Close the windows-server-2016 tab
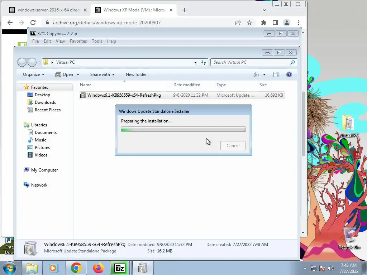Viewport: 367px width, 275px height. [85, 10]
